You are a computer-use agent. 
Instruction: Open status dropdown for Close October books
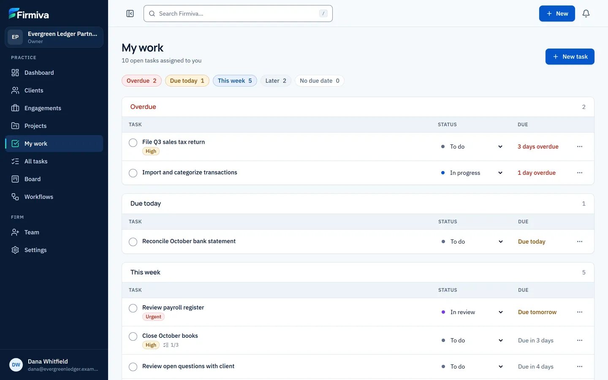pos(472,340)
